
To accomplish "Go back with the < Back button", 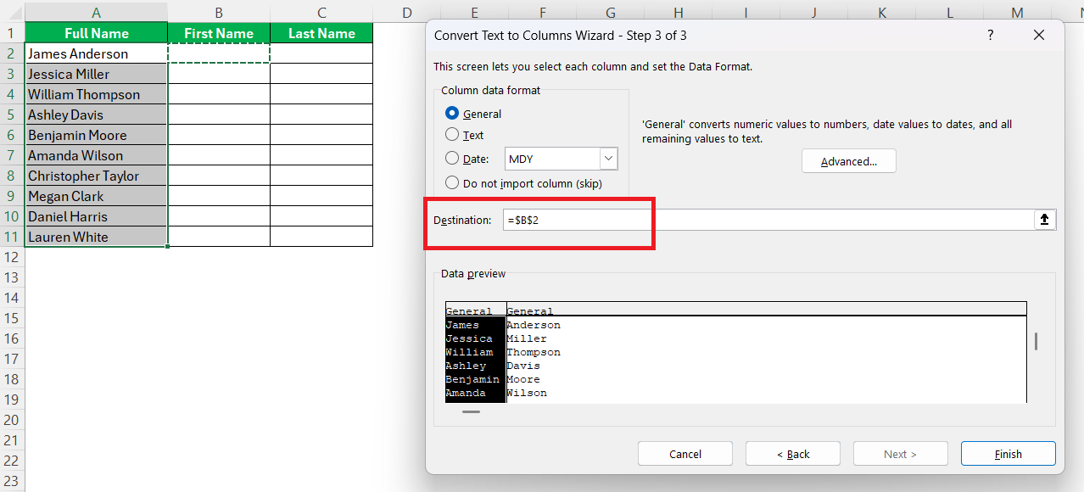I will 793,454.
